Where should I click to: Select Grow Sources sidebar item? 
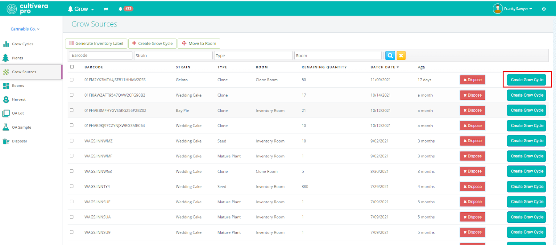[31, 72]
